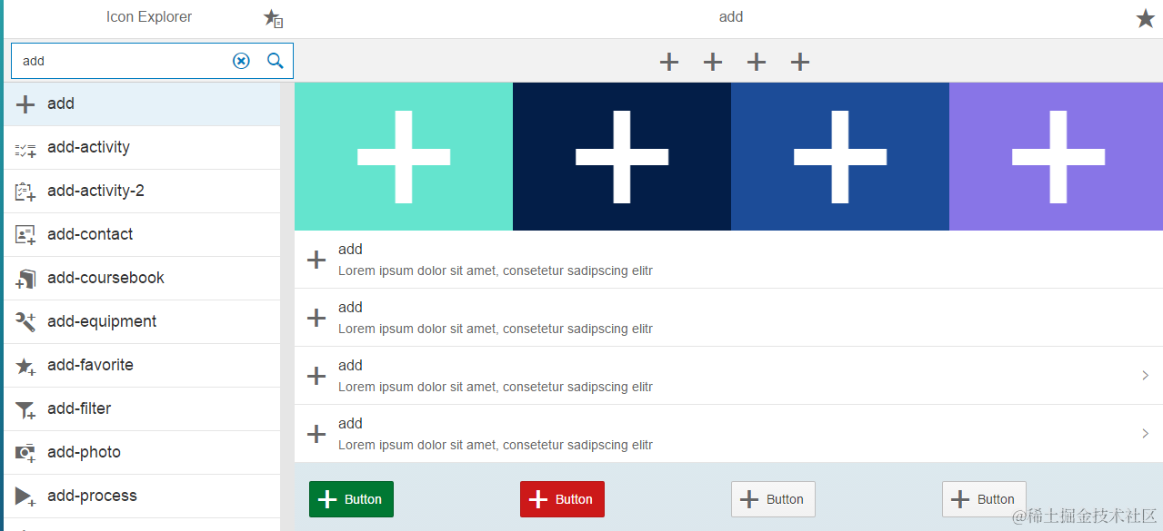This screenshot has height=531, width=1163.
Task: Select 'add-favorite' in the icon list
Action: click(x=142, y=366)
